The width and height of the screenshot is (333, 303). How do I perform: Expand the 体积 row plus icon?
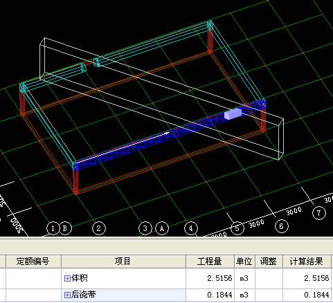[67, 278]
